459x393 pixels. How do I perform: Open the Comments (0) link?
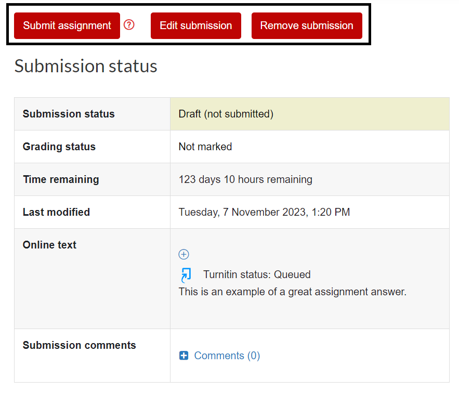pos(227,356)
